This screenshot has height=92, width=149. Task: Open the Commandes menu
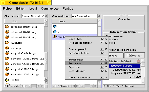(x=50, y=9)
